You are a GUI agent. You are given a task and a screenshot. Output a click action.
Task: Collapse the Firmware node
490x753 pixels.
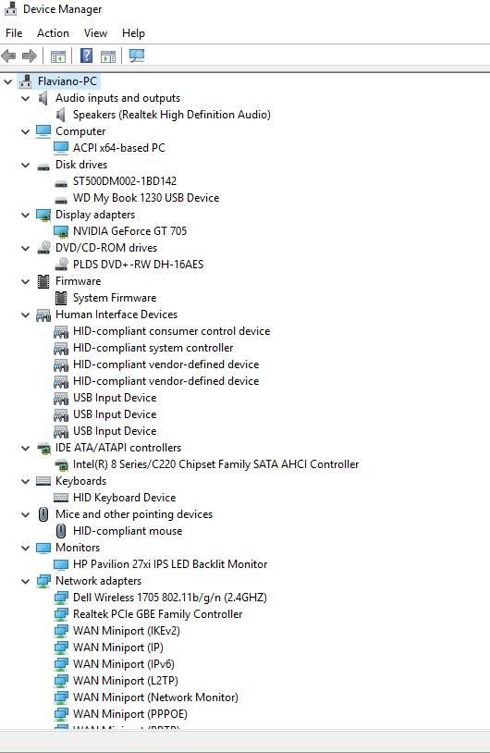point(26,281)
